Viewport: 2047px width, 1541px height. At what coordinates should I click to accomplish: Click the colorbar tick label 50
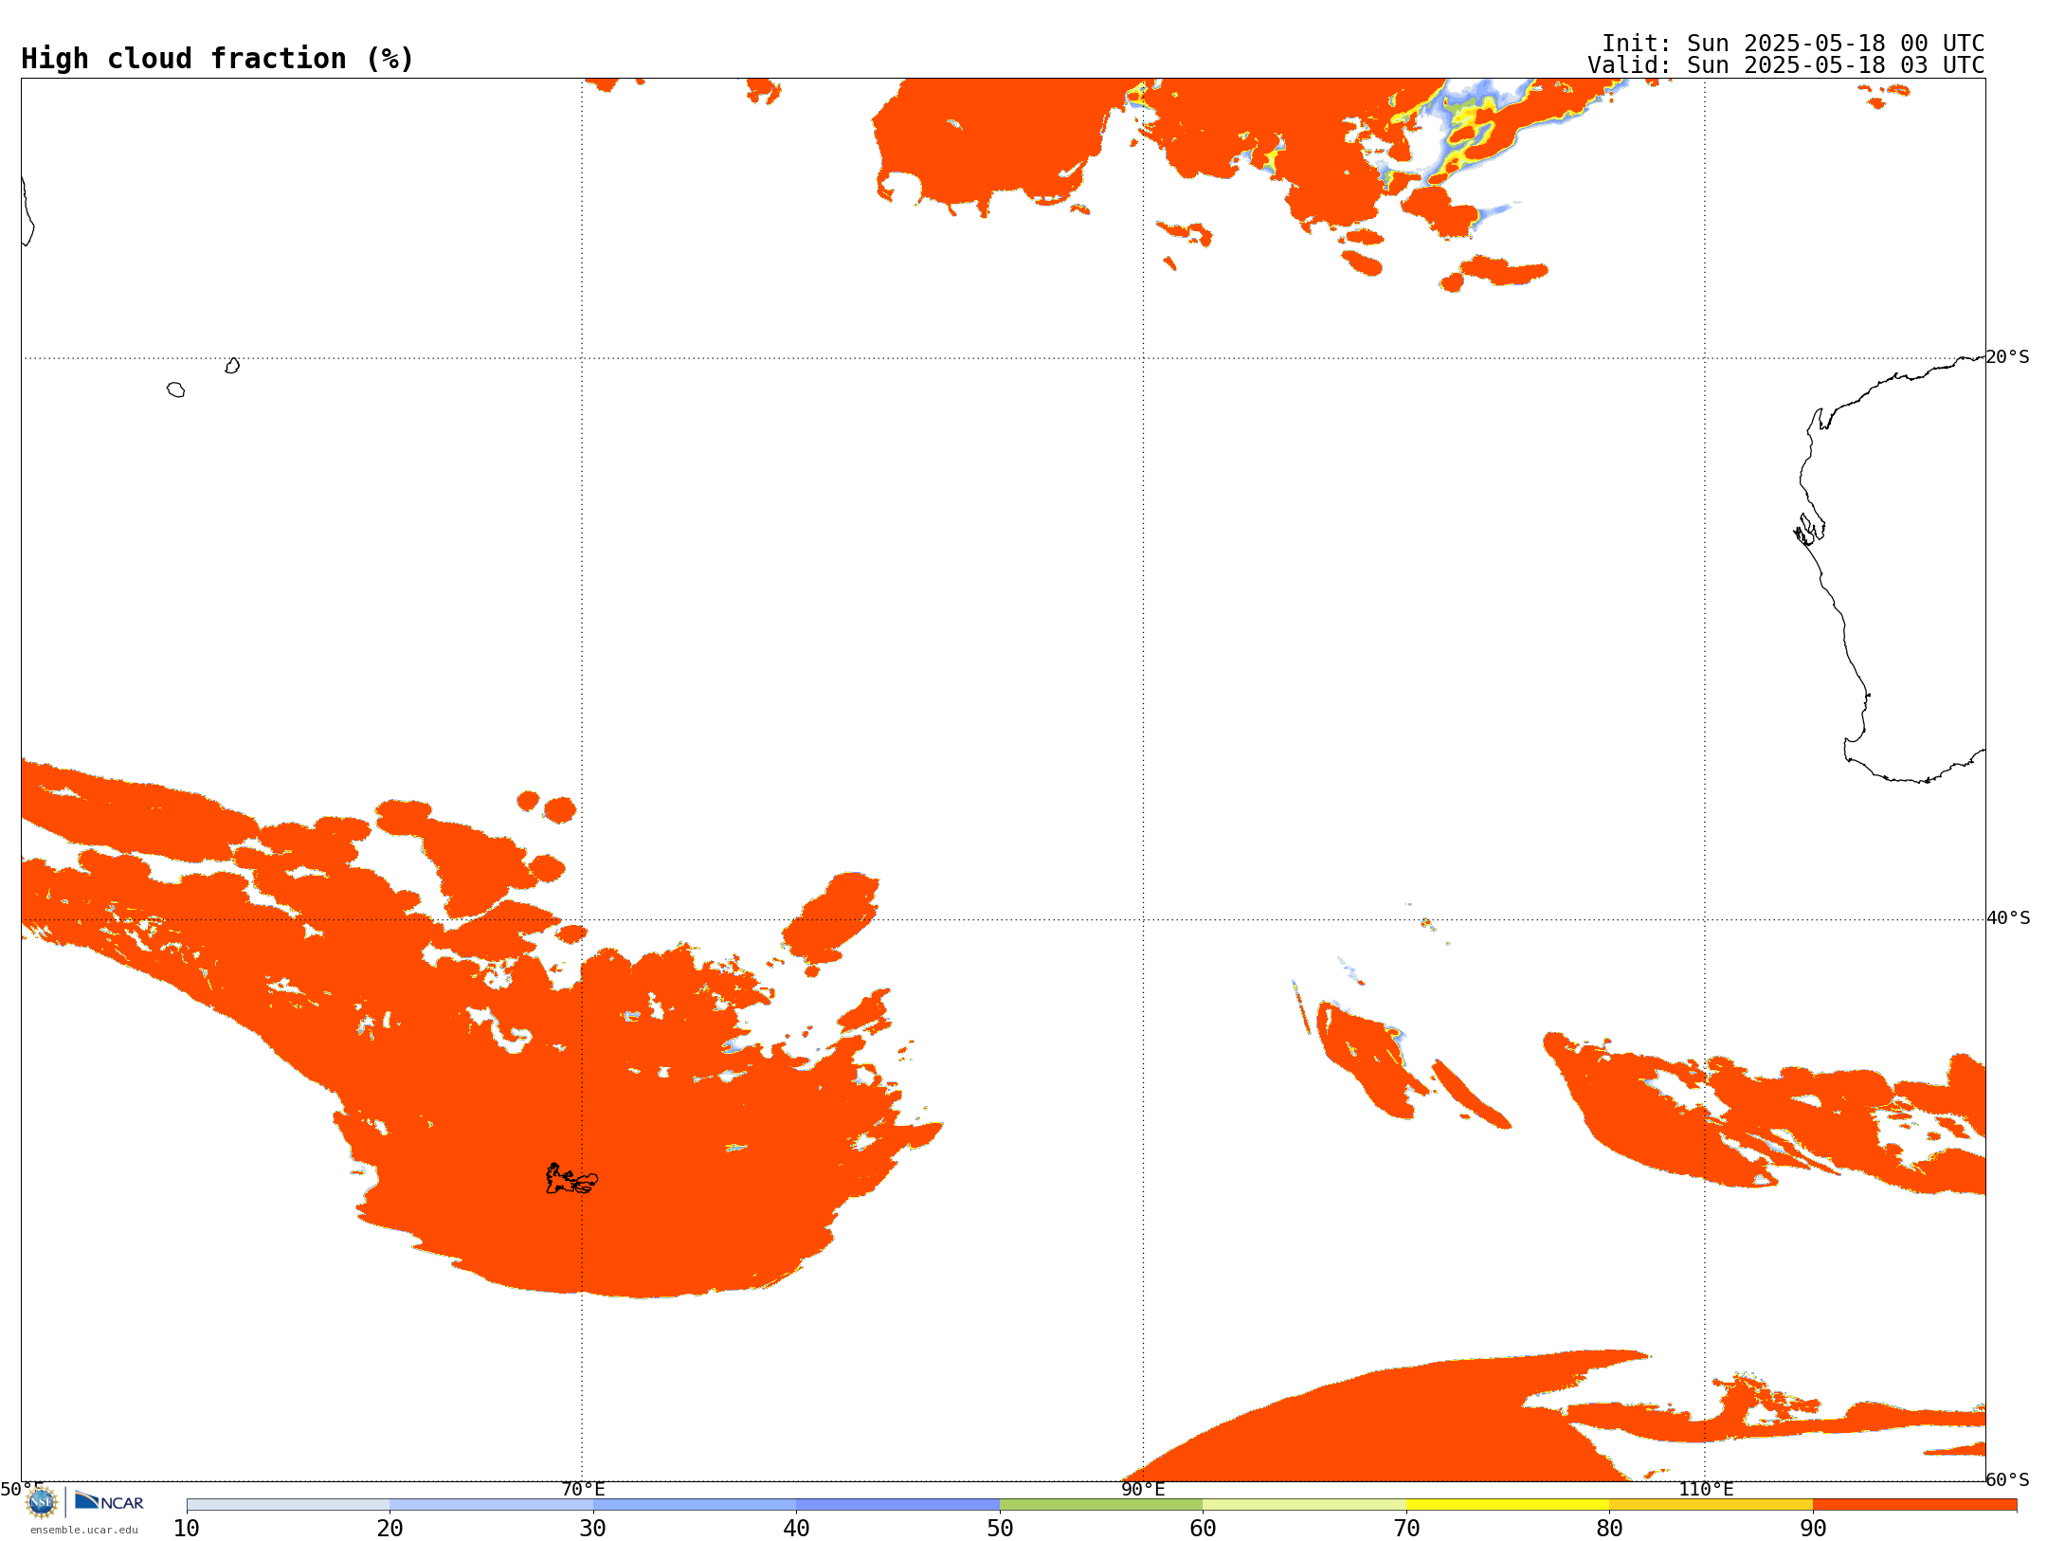point(1000,1529)
